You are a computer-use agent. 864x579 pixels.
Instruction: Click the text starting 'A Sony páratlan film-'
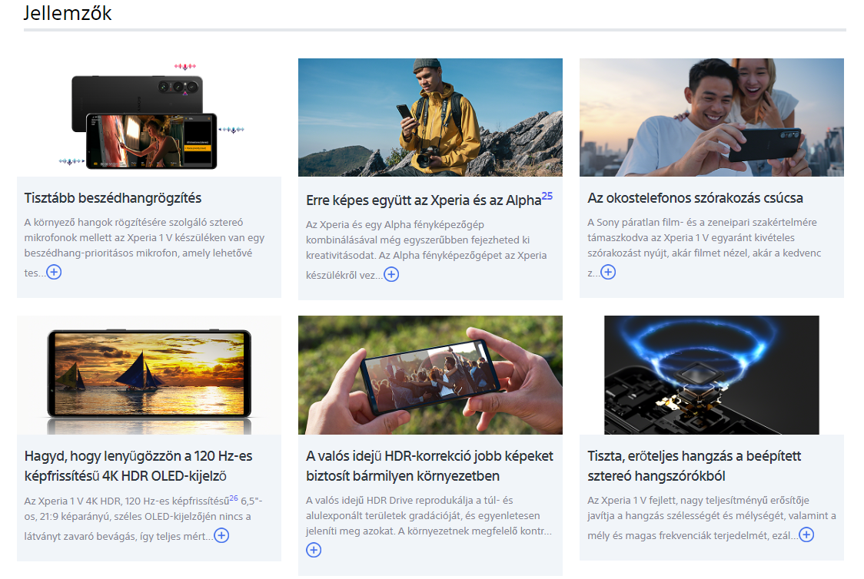[704, 247]
